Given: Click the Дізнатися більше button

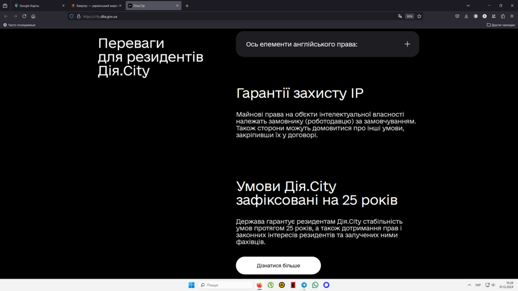Looking at the screenshot, I should (278, 266).
